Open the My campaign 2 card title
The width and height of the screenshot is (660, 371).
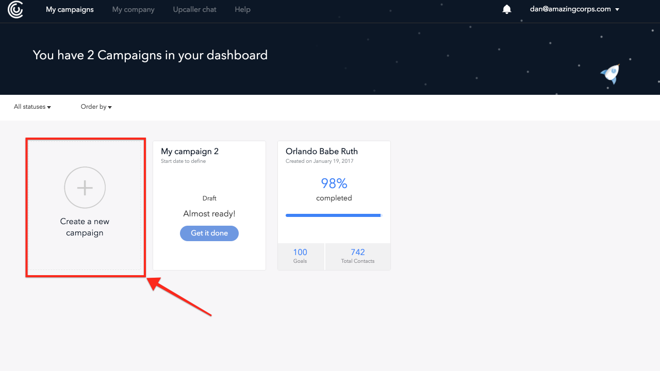click(x=190, y=151)
